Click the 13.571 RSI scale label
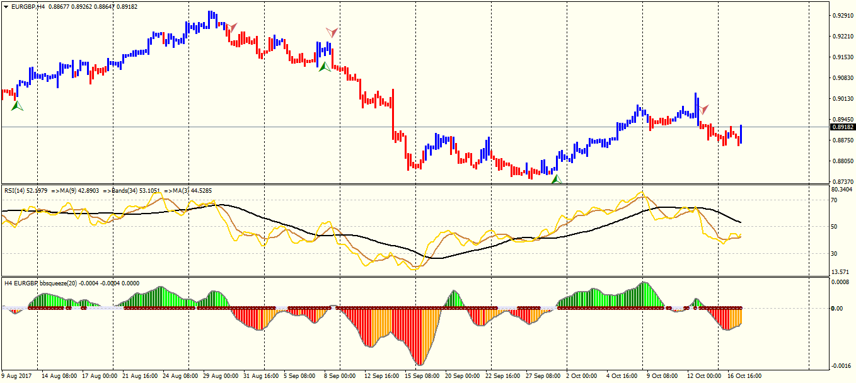This screenshot has width=856, height=383. pyautogui.click(x=842, y=272)
